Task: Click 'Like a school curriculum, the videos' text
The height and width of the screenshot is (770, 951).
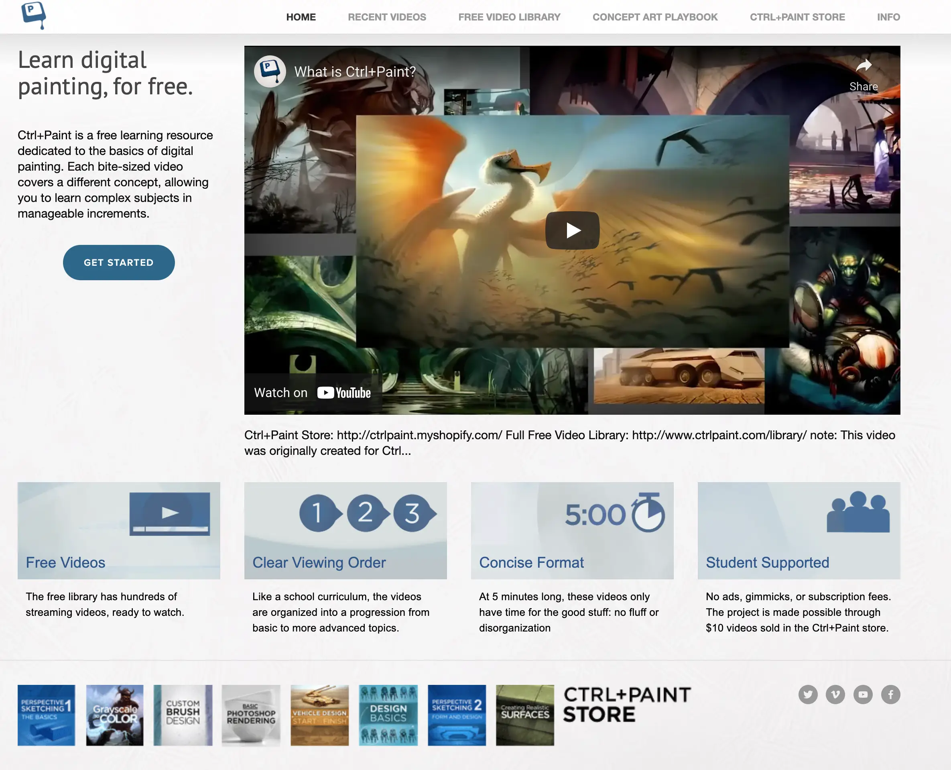Action: (x=337, y=596)
